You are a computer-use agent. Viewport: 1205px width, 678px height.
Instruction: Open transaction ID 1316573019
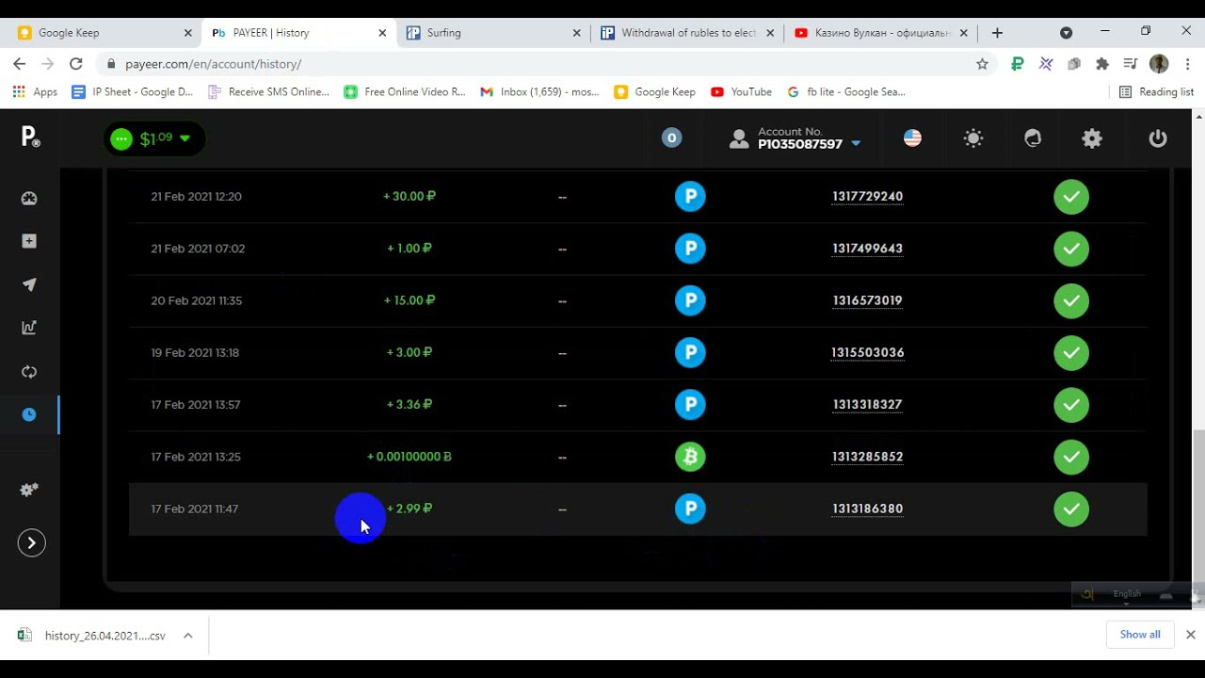(867, 300)
